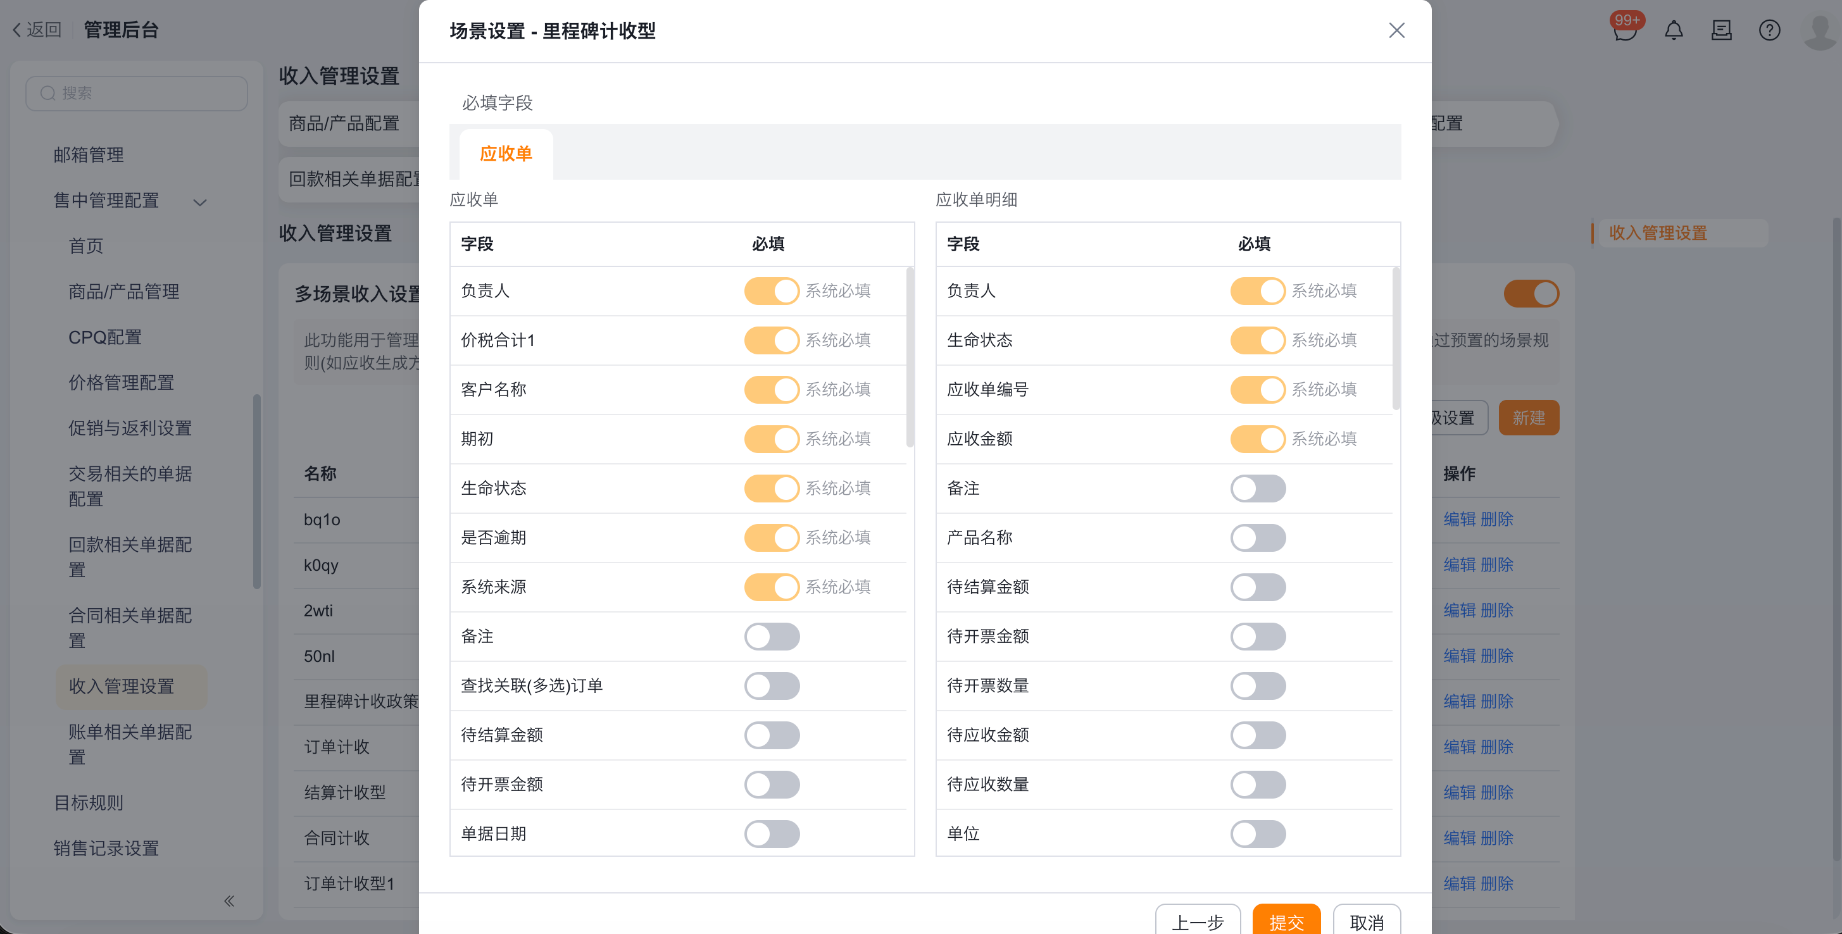Click the help question mark icon

click(x=1769, y=31)
